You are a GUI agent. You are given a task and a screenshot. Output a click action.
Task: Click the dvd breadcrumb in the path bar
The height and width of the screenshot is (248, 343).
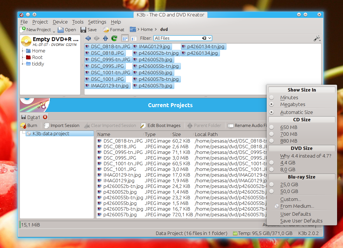pyautogui.click(x=164, y=29)
